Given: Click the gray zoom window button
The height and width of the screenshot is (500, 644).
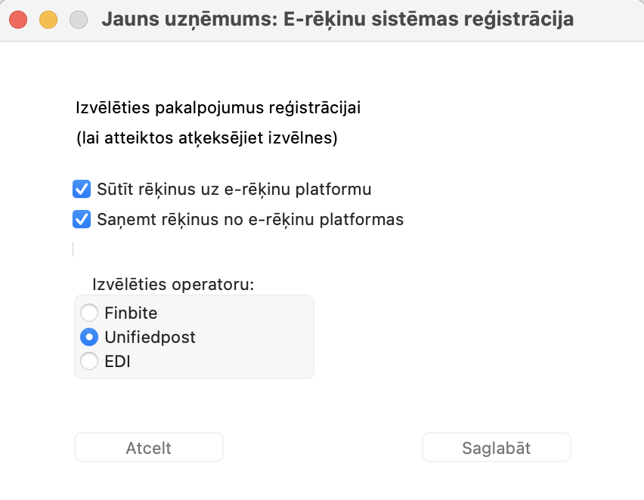Looking at the screenshot, I should click(x=78, y=20).
